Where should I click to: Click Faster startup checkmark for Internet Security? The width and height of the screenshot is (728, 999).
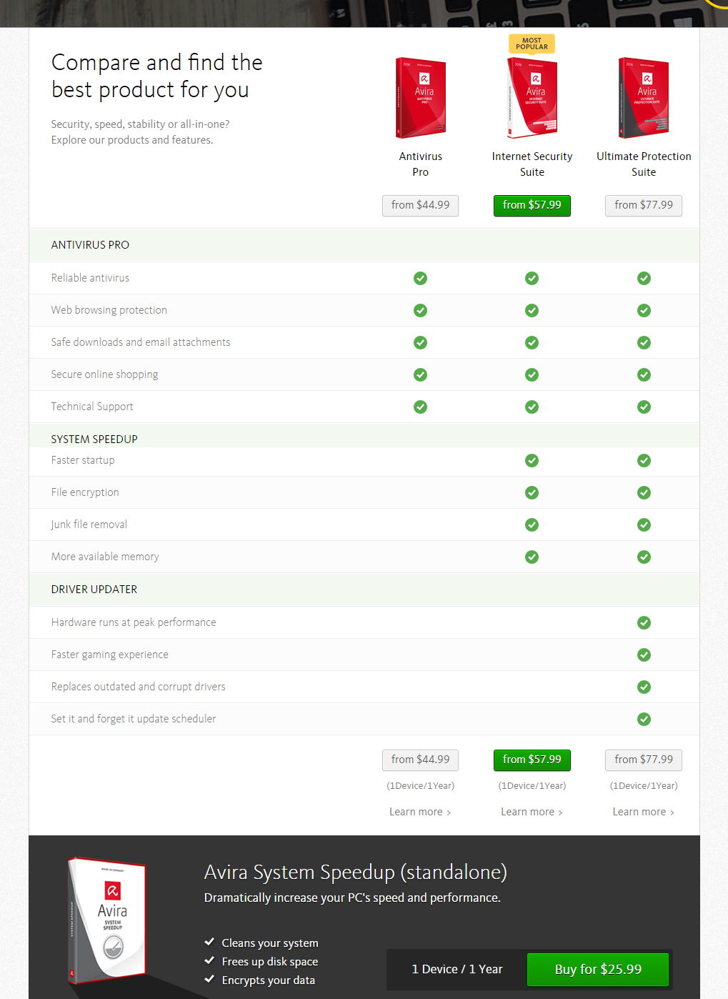(532, 460)
